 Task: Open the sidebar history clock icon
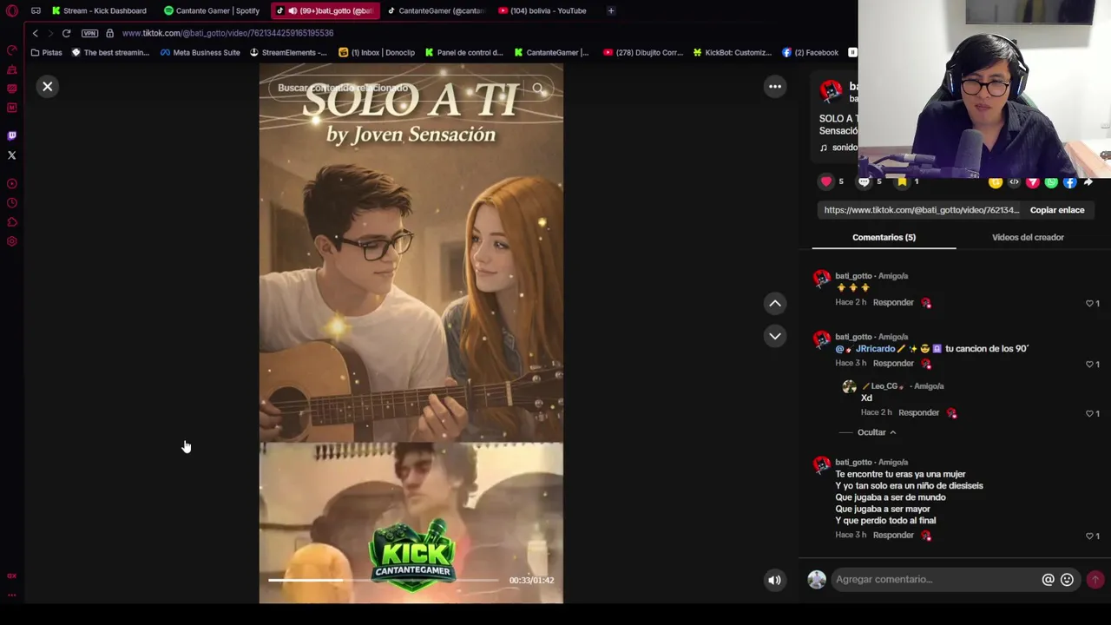(12, 203)
